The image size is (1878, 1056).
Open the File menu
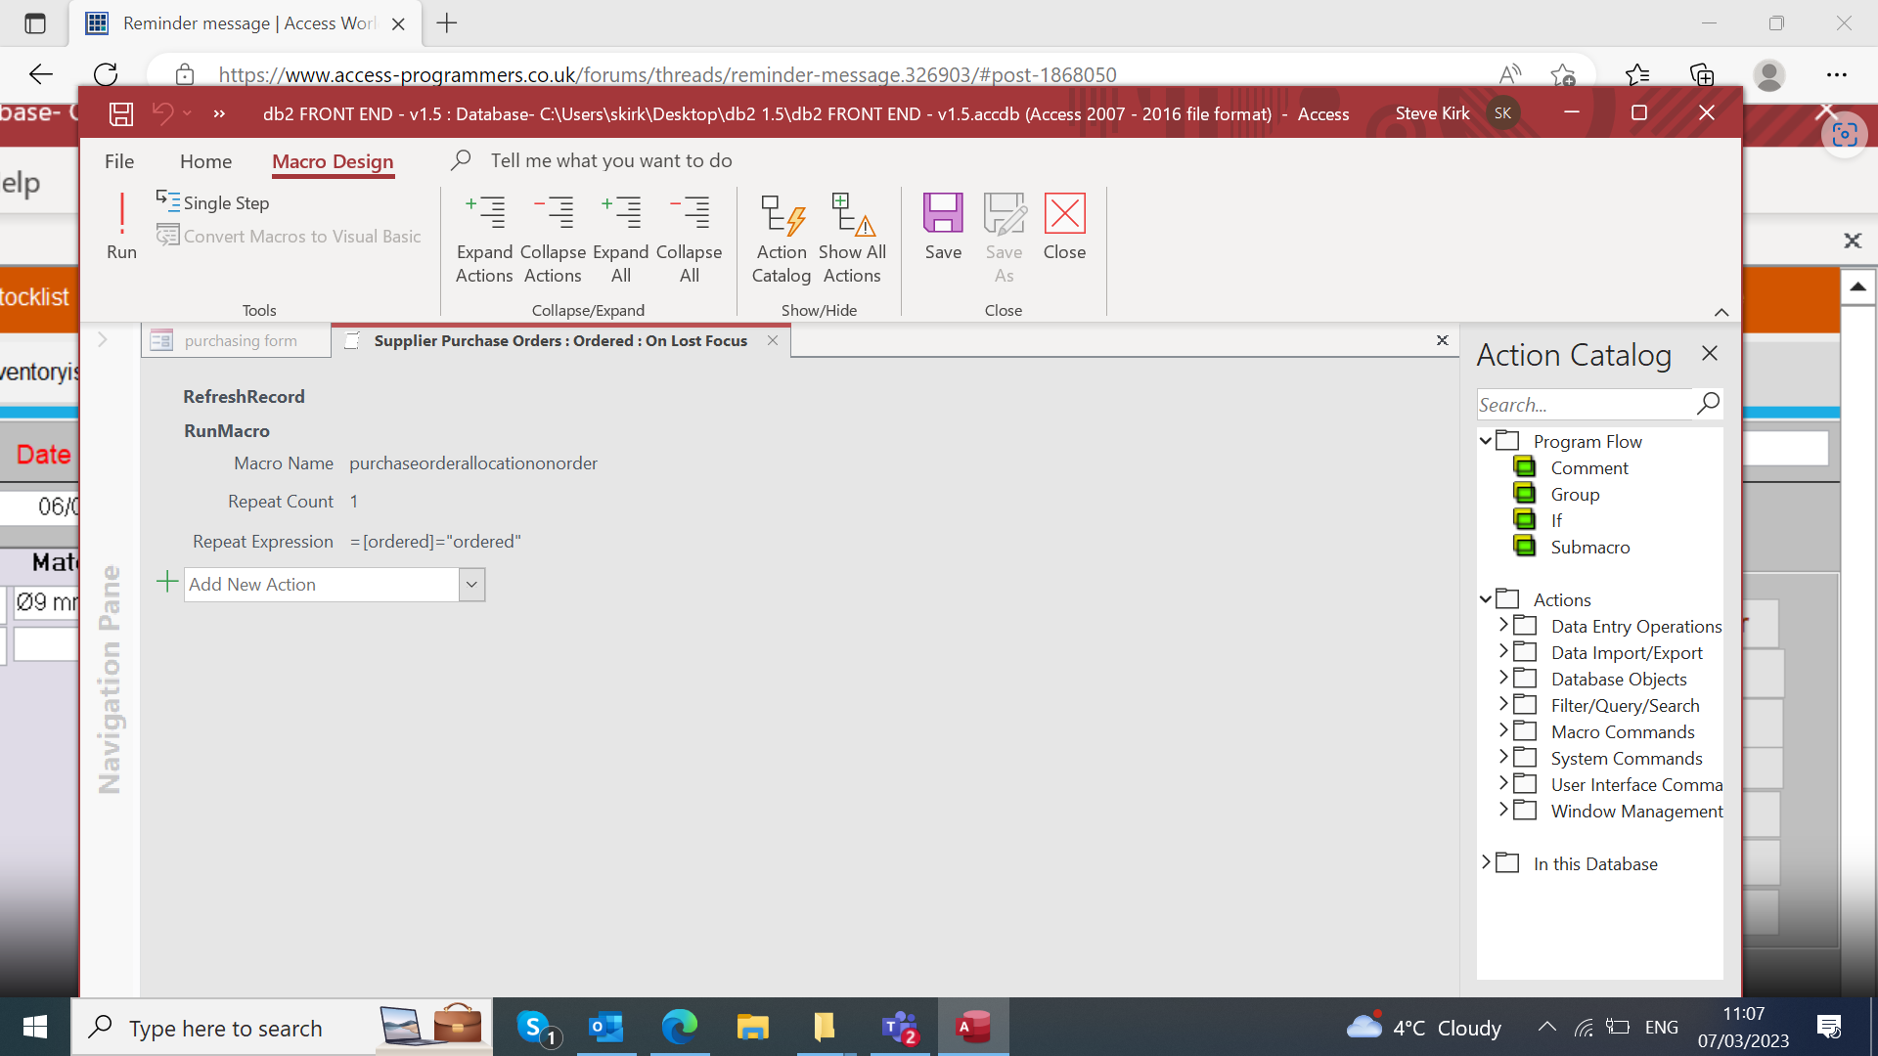coord(119,161)
